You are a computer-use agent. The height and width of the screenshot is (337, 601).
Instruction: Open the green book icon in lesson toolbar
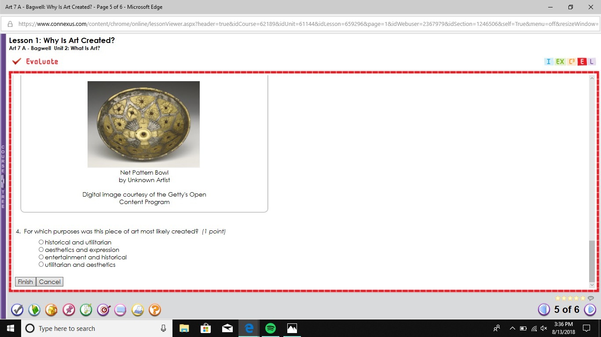(x=34, y=310)
